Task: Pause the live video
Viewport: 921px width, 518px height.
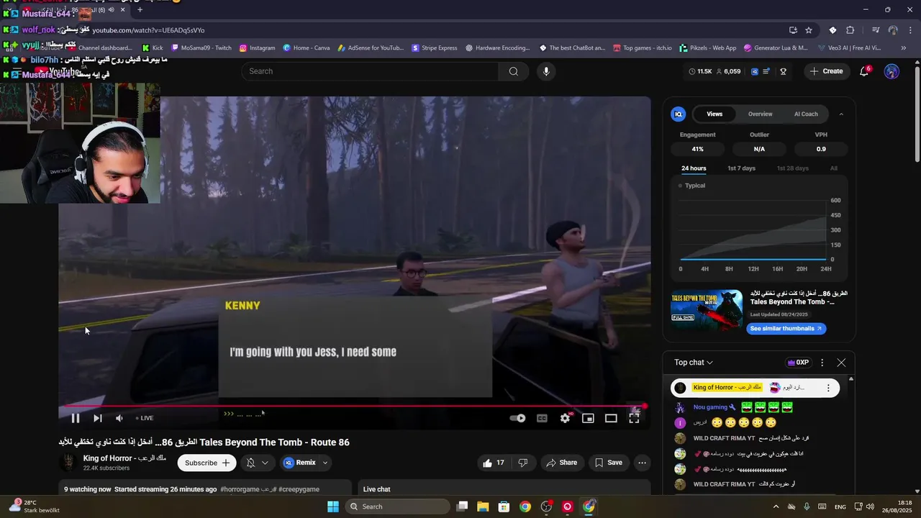Action: 75,418
